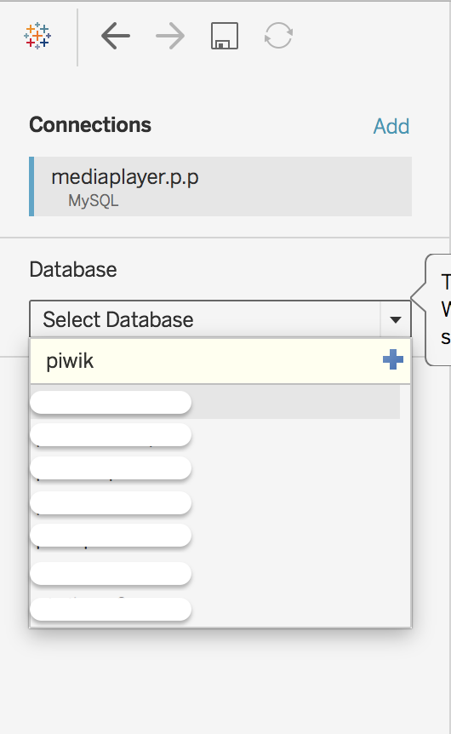Go back with the left arrow

click(x=116, y=36)
